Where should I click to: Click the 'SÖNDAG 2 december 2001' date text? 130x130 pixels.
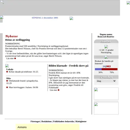point(45,18)
